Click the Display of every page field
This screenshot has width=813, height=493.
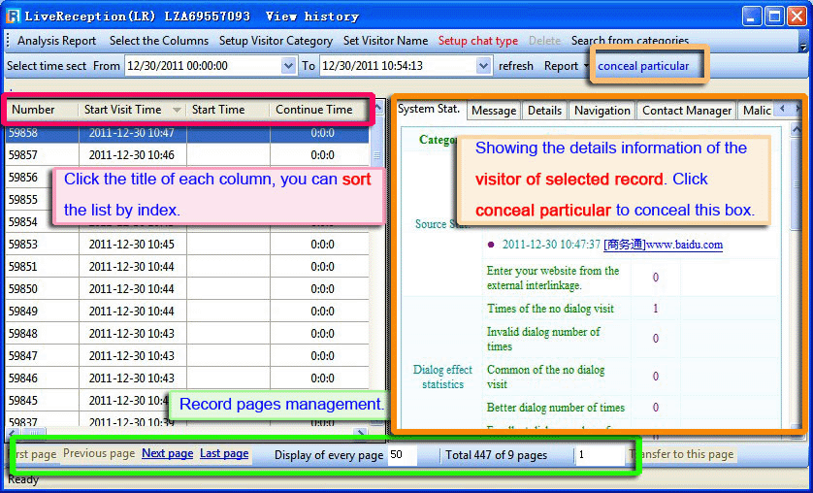tap(403, 454)
